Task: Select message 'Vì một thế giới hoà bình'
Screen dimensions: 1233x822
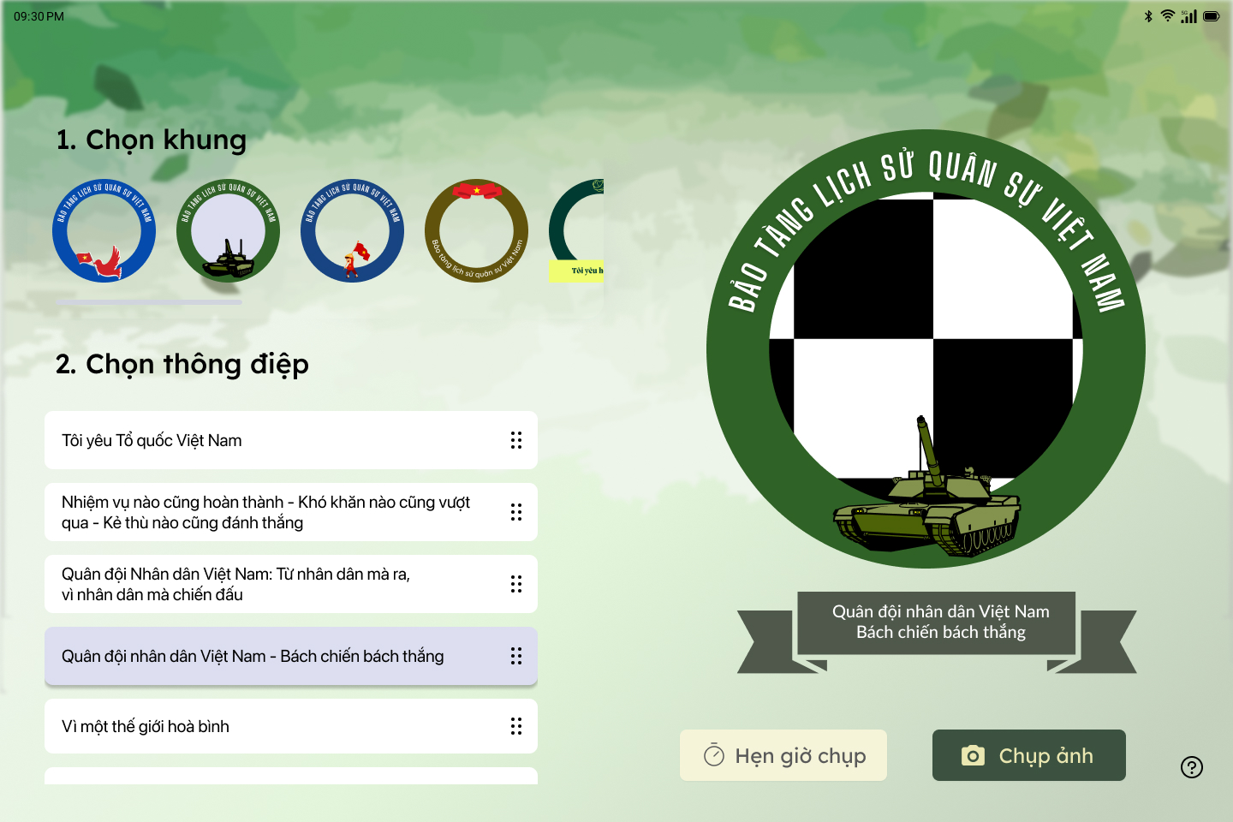Action: tap(291, 726)
